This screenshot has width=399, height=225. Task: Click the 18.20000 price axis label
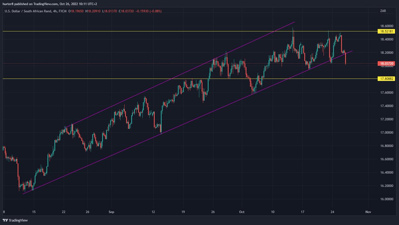(x=387, y=53)
